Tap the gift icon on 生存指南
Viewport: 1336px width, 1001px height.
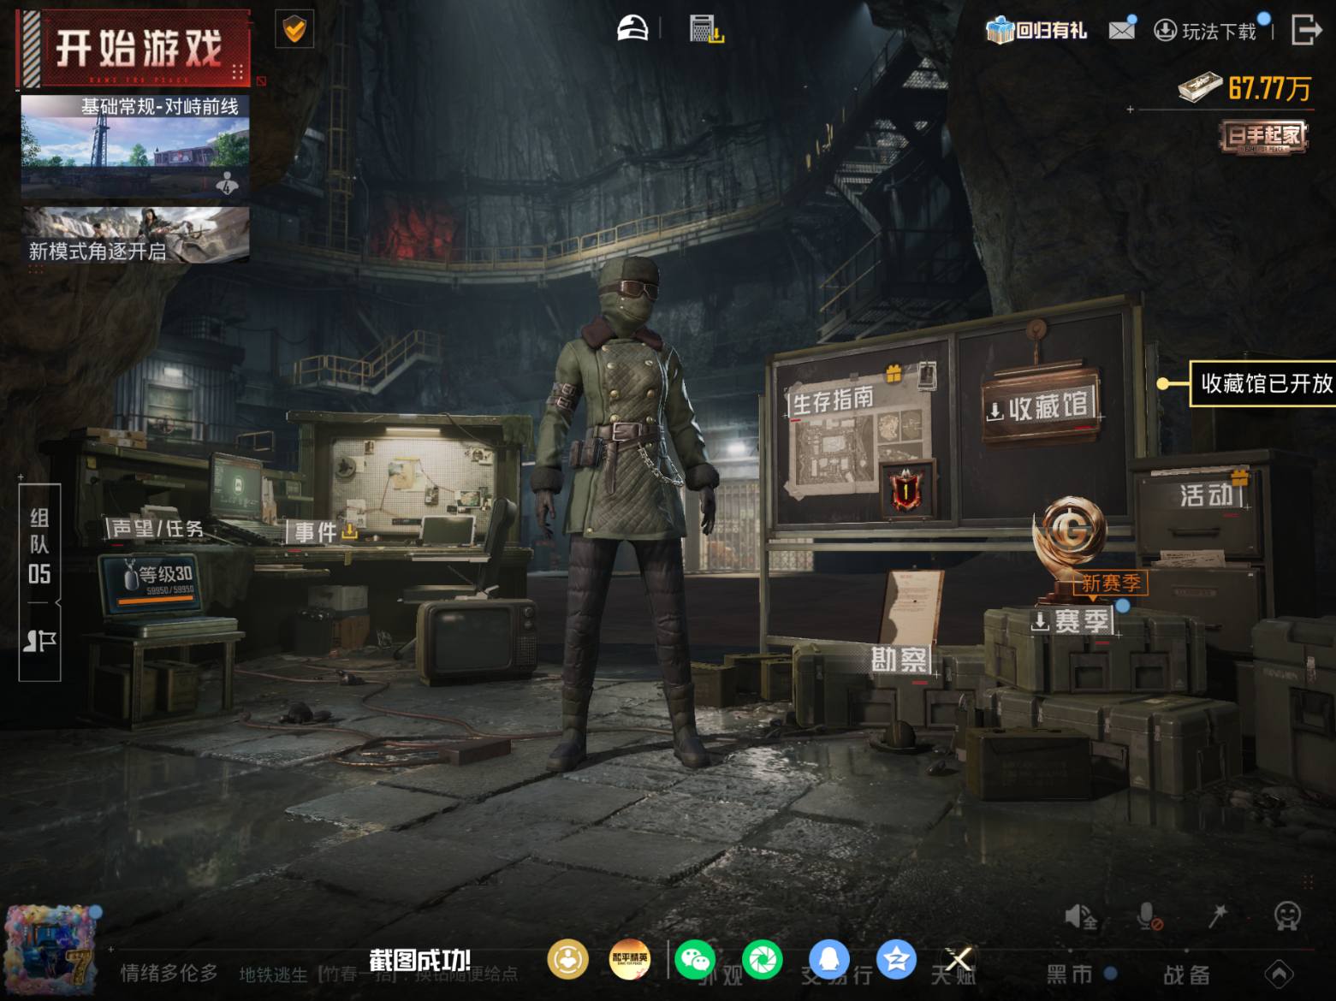(x=893, y=373)
